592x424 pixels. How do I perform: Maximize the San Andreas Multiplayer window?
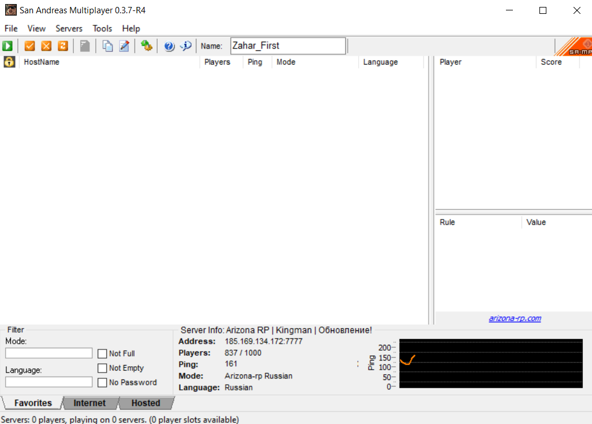(543, 10)
